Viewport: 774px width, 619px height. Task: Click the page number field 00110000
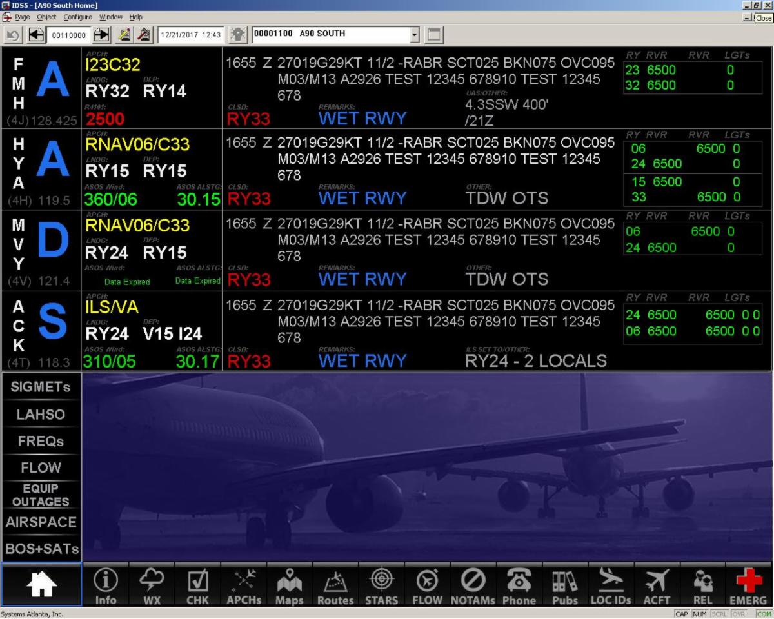tap(69, 35)
